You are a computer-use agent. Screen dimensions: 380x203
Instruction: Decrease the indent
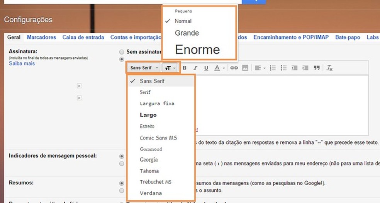click(x=294, y=68)
